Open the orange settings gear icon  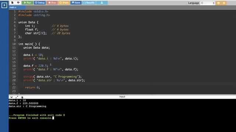[224, 3]
